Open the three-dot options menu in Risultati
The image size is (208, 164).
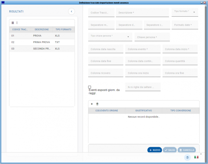pyautogui.click(x=17, y=23)
